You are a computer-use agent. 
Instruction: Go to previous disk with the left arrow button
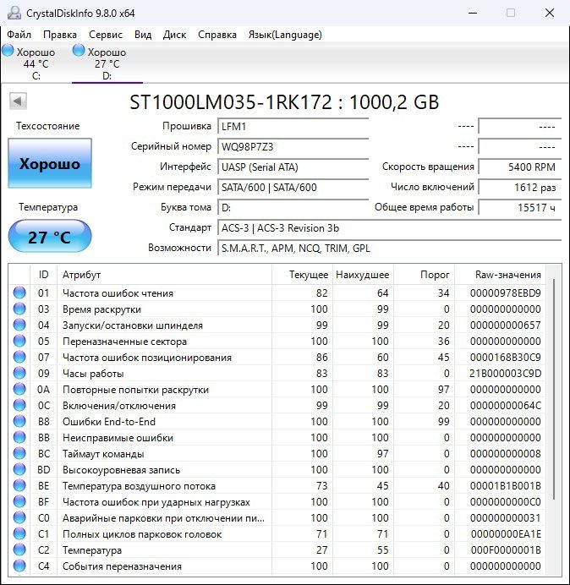[18, 101]
